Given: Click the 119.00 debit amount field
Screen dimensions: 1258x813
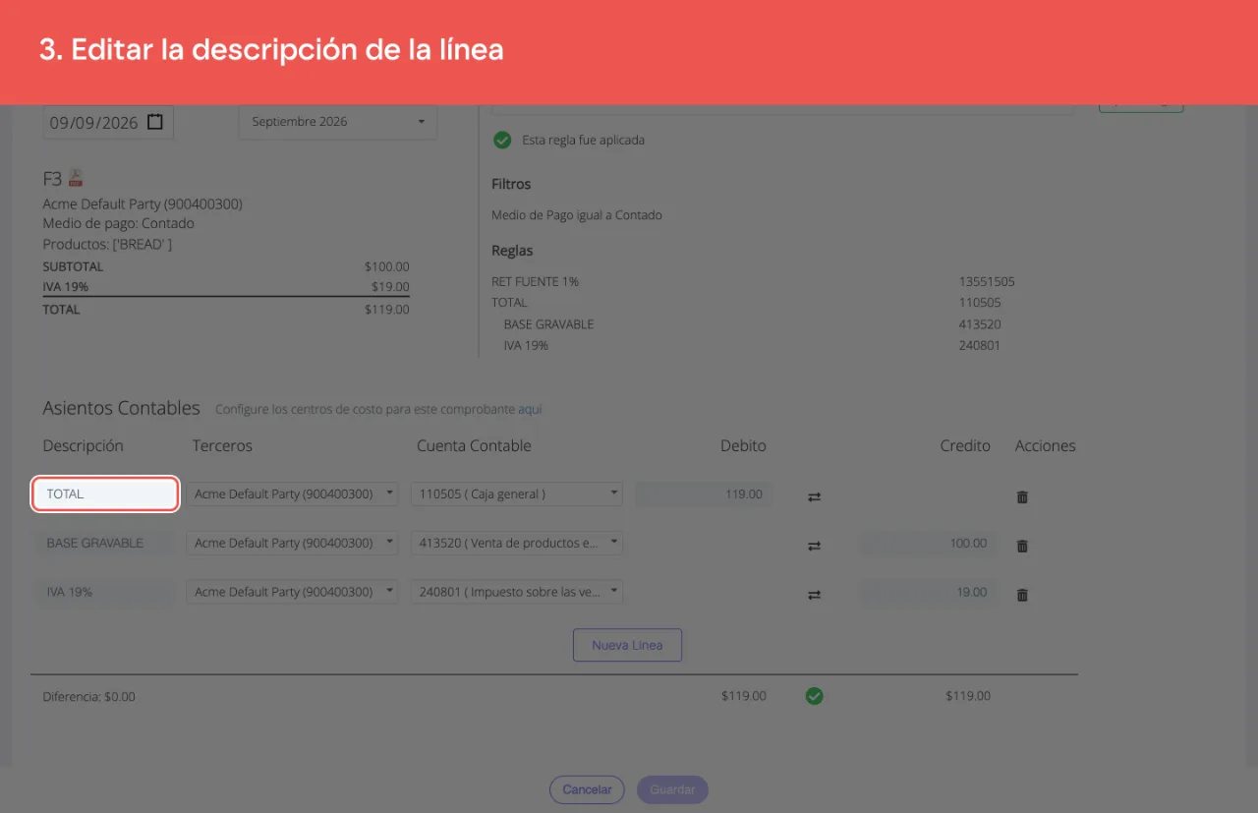Looking at the screenshot, I should (704, 494).
